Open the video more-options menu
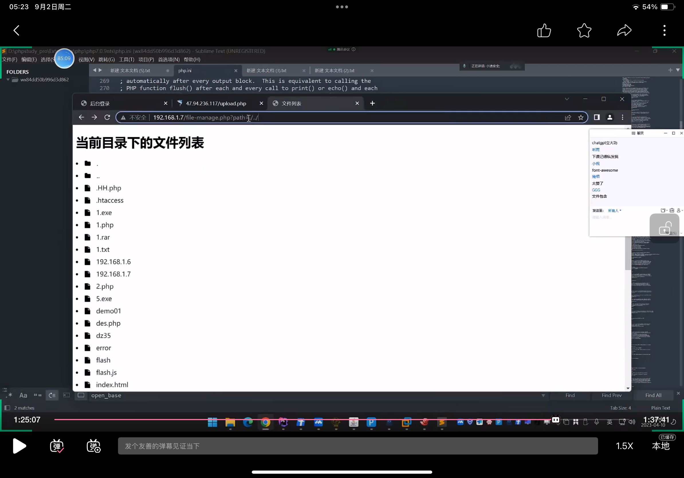 click(x=664, y=30)
